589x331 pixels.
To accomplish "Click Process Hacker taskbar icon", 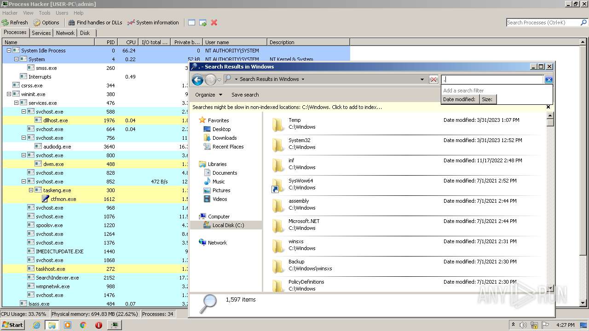I will click(x=114, y=325).
